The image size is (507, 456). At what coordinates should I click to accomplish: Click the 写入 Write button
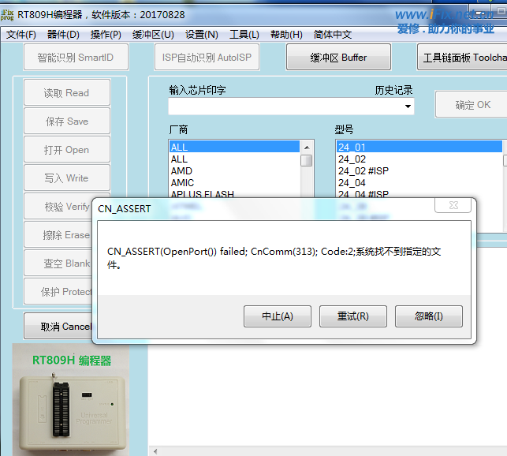(67, 178)
